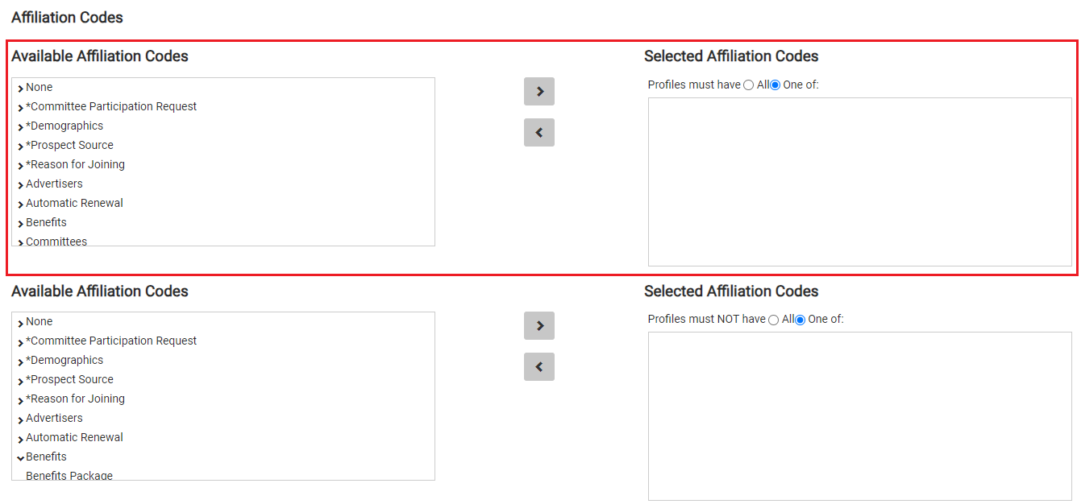Expand the *Demographics tree node
The image size is (1081, 504).
tap(19, 126)
